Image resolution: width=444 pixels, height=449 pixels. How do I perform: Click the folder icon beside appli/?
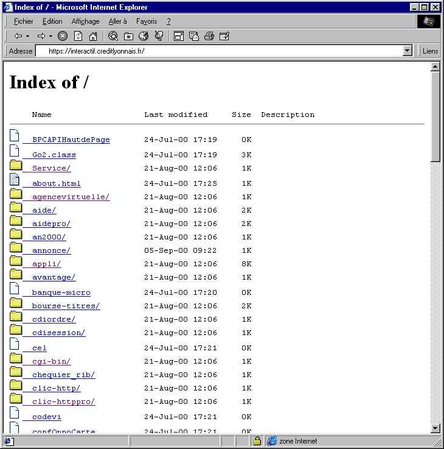coord(16,261)
